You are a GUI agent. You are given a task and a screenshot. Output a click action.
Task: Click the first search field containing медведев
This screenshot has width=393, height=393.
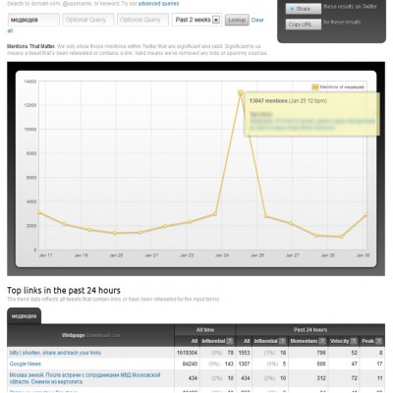point(33,20)
